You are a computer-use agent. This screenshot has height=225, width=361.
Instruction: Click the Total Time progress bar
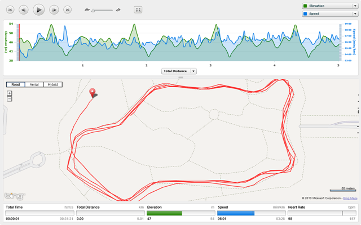(x=39, y=213)
